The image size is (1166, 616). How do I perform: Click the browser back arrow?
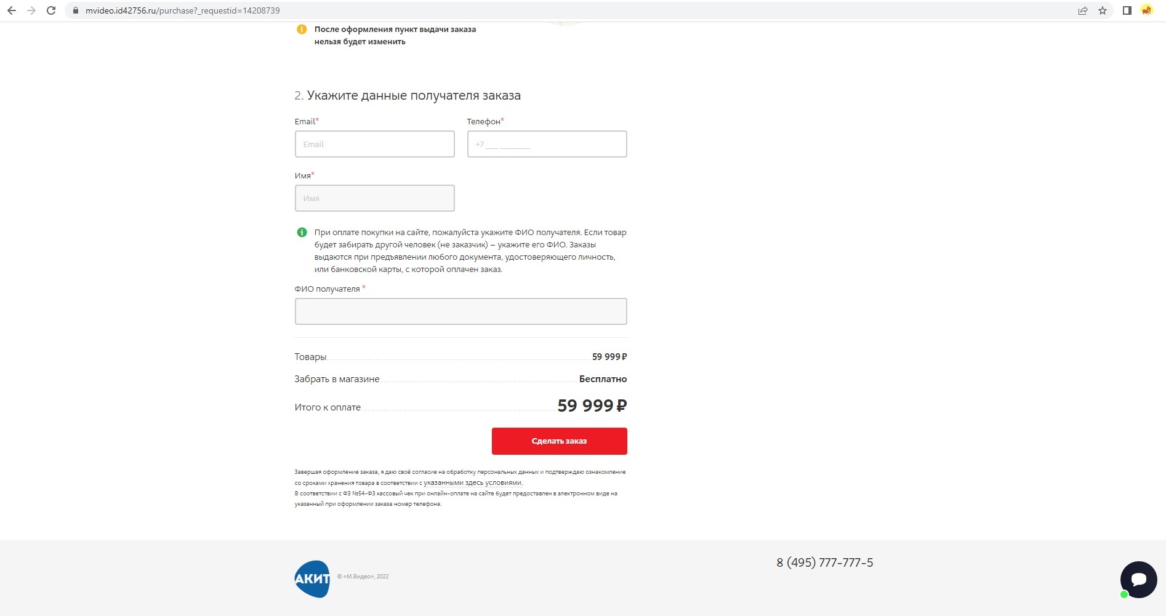[x=12, y=10]
